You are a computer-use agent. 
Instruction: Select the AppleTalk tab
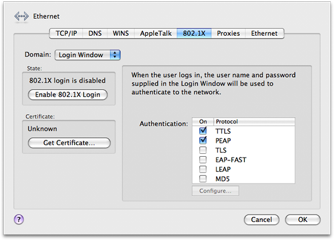(x=155, y=33)
